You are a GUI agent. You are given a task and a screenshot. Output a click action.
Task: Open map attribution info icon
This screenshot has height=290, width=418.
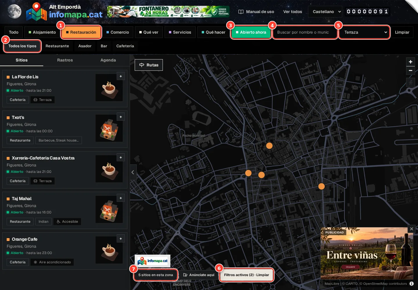click(x=412, y=284)
